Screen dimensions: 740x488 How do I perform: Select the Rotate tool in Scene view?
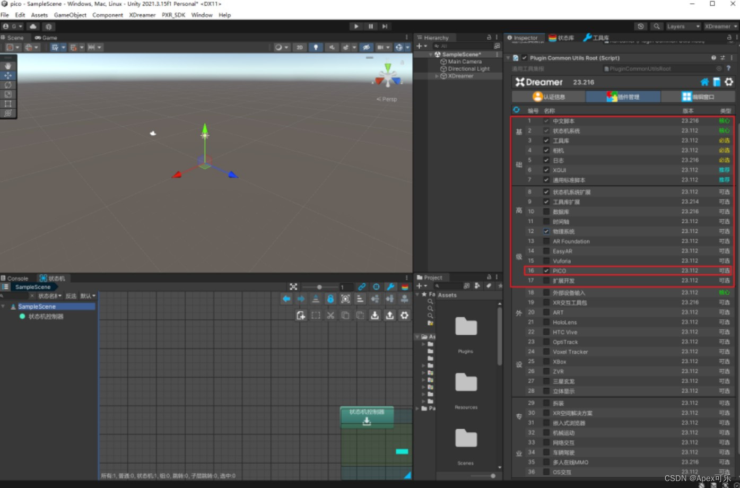tap(7, 85)
